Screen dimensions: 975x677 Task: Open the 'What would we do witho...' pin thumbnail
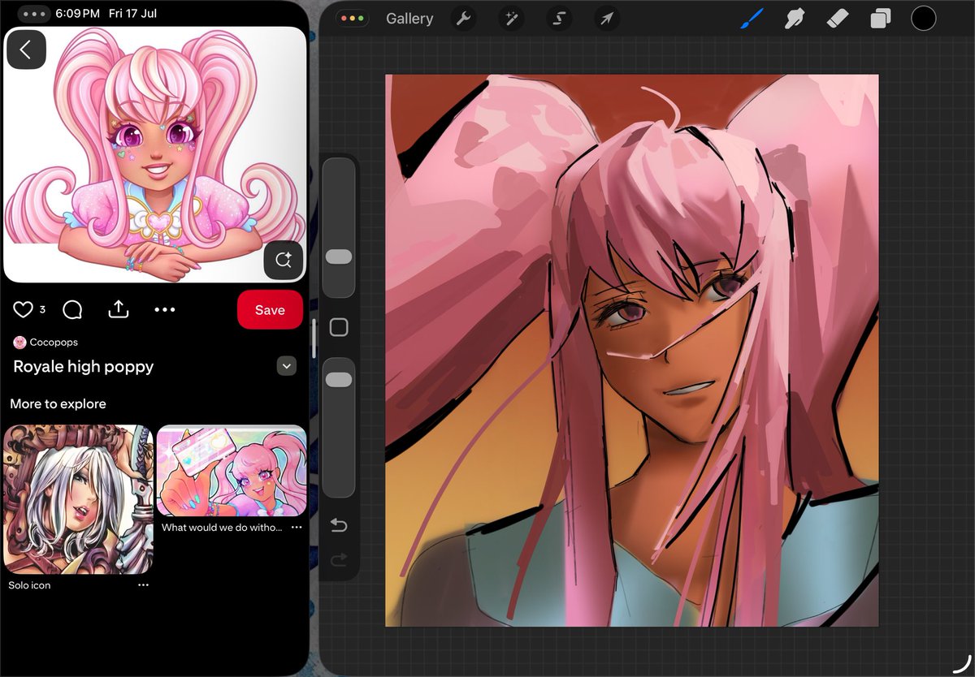(x=232, y=471)
